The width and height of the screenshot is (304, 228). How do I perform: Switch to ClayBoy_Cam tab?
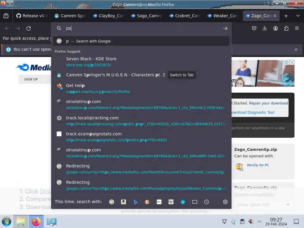[x=108, y=16]
